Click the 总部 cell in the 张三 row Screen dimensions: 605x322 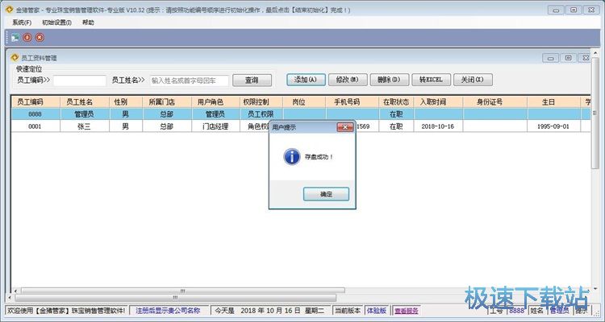pos(167,126)
